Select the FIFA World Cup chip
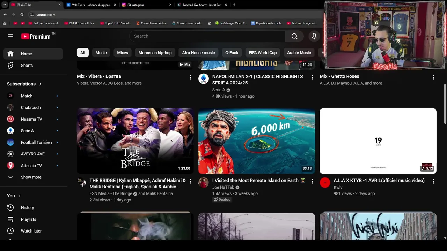447x251 pixels. 263,53
